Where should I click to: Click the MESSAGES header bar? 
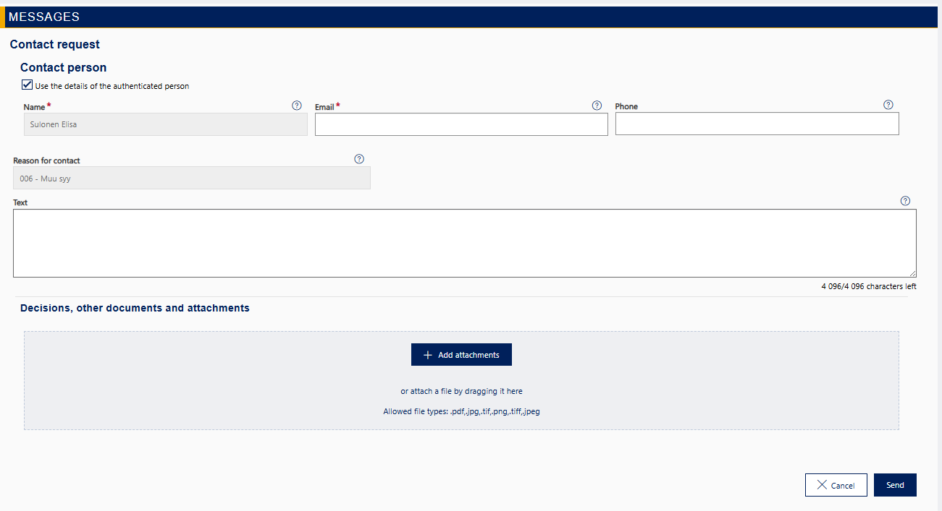[471, 17]
